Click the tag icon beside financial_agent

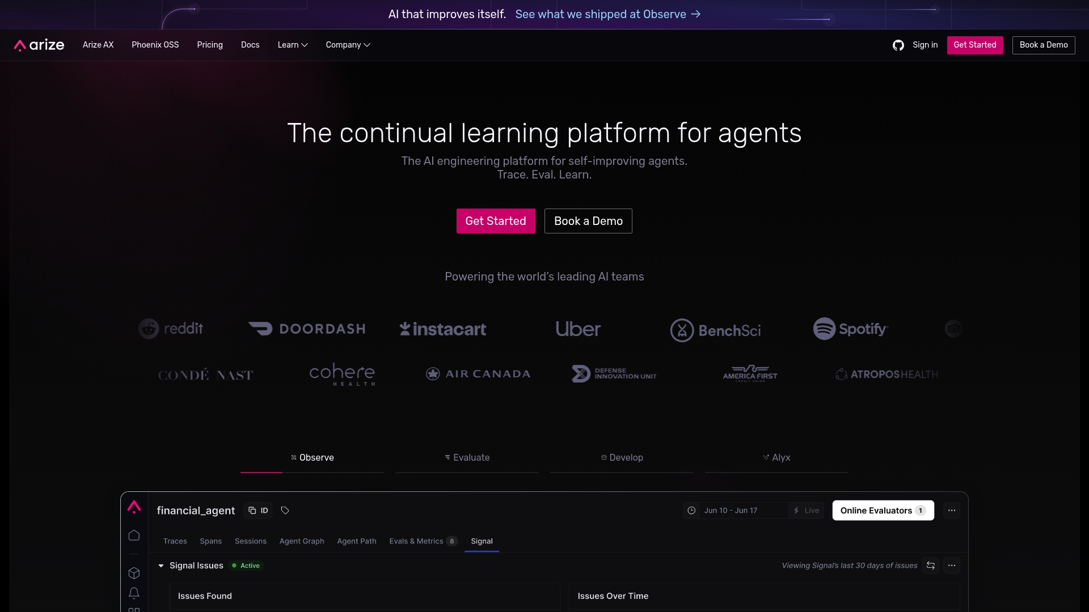coord(285,511)
